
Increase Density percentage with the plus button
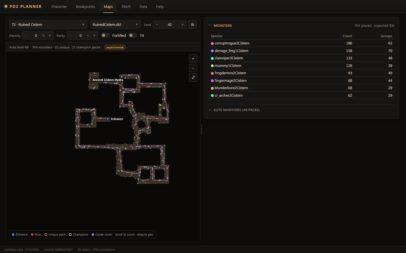[x=50, y=35]
